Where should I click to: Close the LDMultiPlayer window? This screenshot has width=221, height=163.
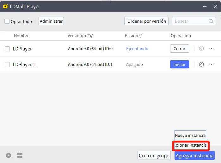[215, 6]
